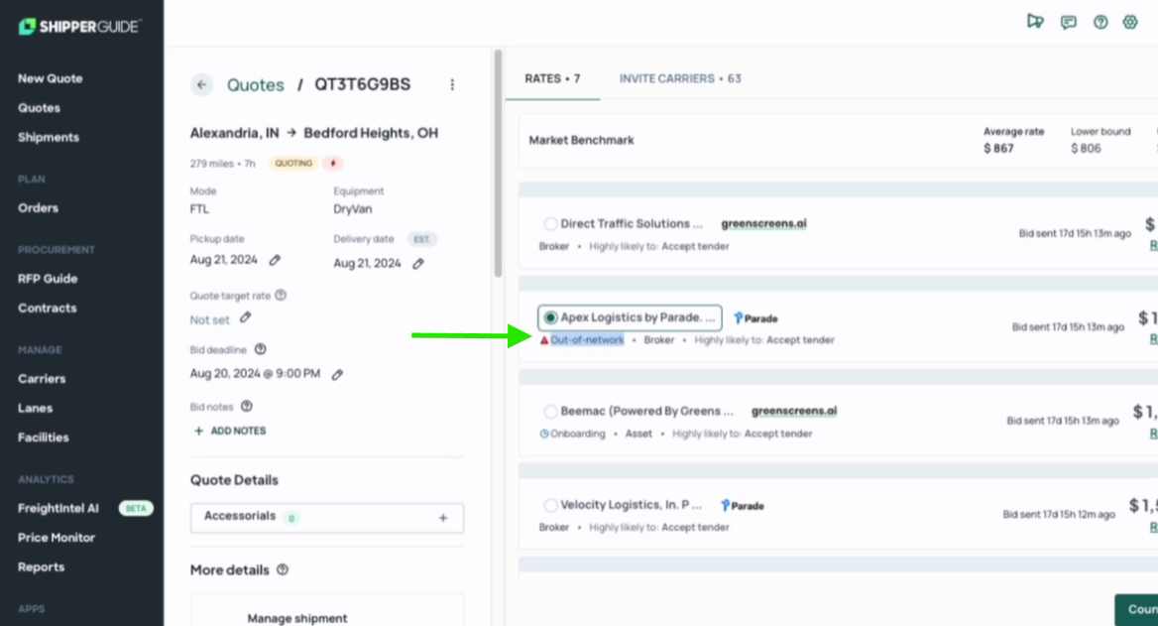Screen dimensions: 1158x626
Task: Edit the delivery date with its pencil icon
Action: pos(418,264)
